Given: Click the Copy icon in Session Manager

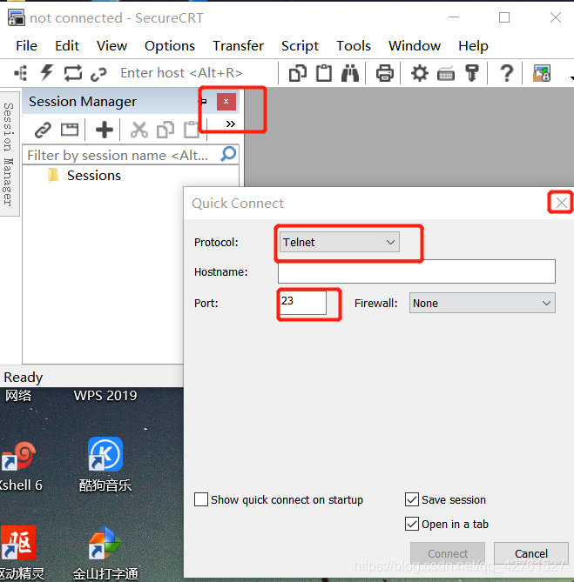Looking at the screenshot, I should point(165,130).
